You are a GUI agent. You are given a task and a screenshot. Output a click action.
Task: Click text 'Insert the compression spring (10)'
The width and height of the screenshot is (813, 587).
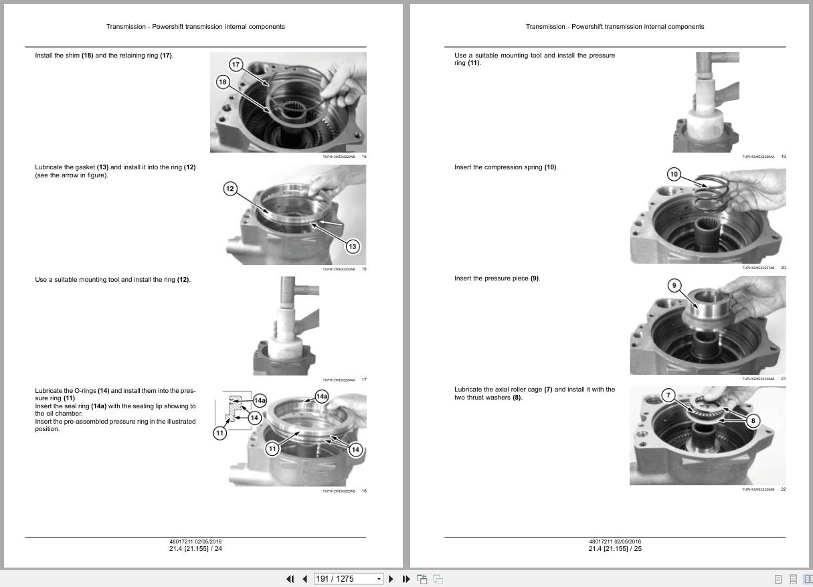point(506,167)
